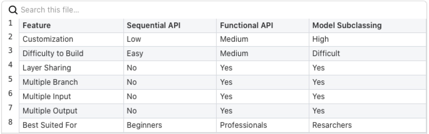Click the Beginners cell
Viewport: 429px width, 134px height.
(x=170, y=125)
